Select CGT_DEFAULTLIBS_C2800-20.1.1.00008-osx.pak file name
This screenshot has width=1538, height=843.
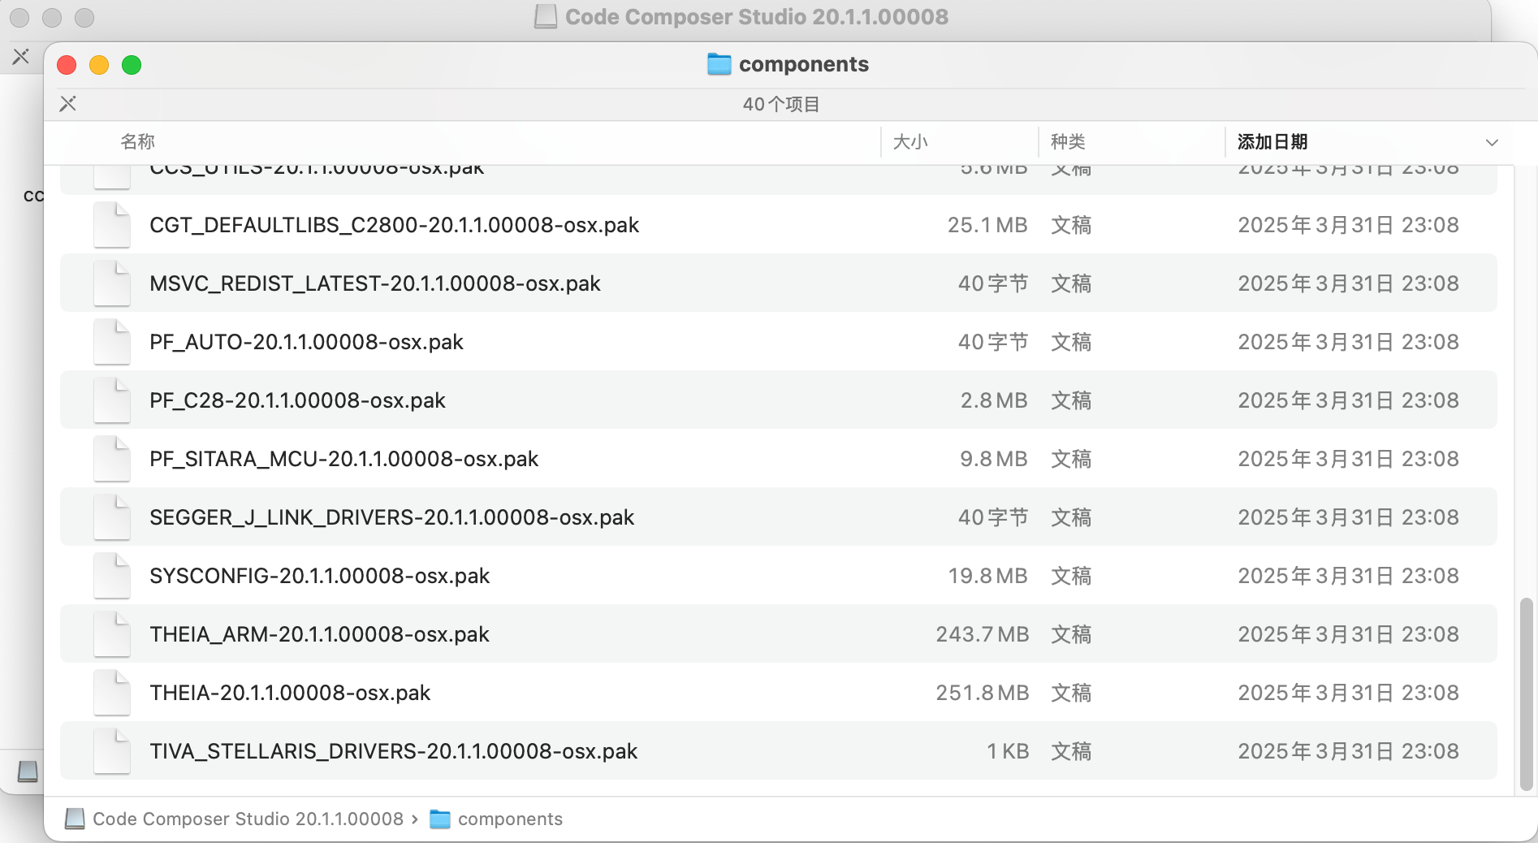click(394, 225)
